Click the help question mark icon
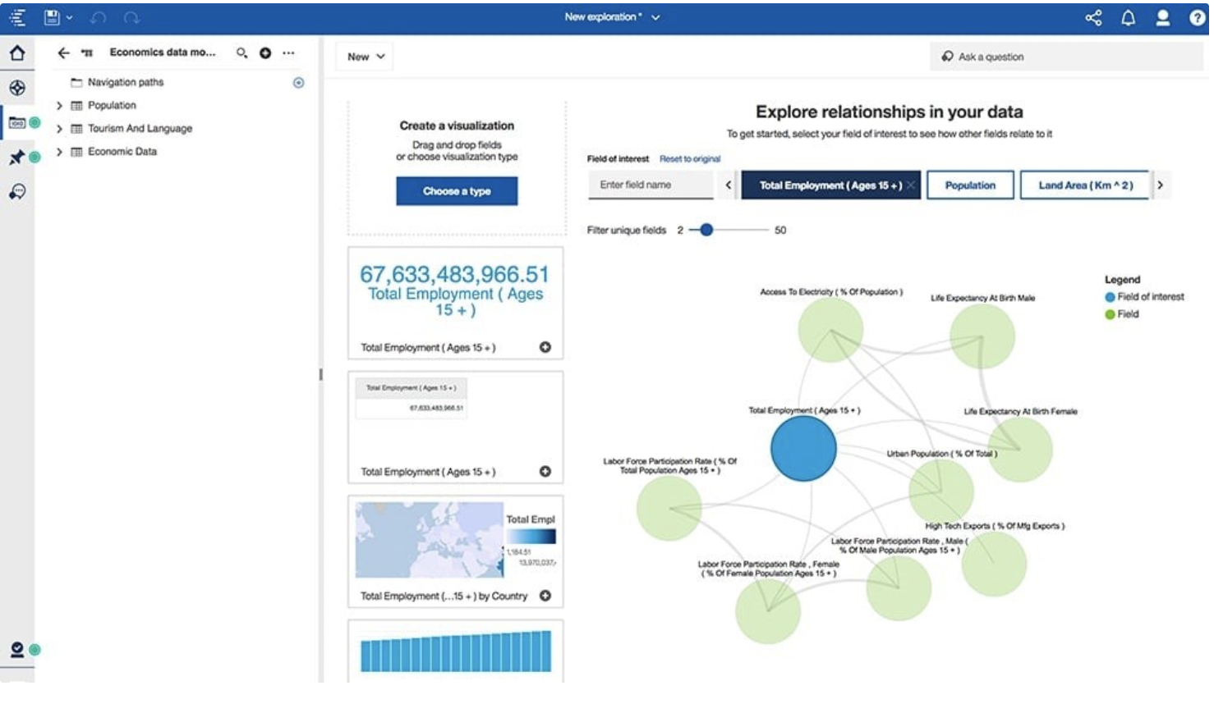The width and height of the screenshot is (1214, 704). [1197, 17]
